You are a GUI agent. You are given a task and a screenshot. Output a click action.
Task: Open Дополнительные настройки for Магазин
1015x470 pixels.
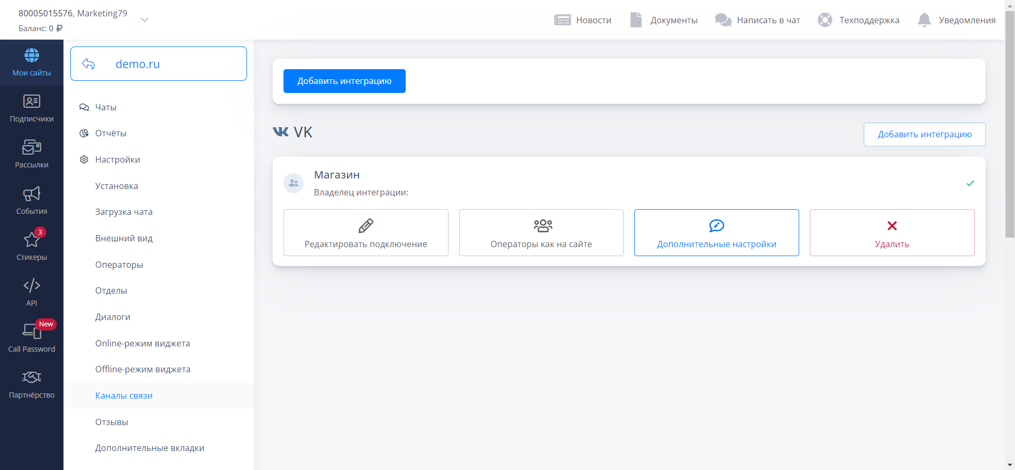tap(716, 233)
